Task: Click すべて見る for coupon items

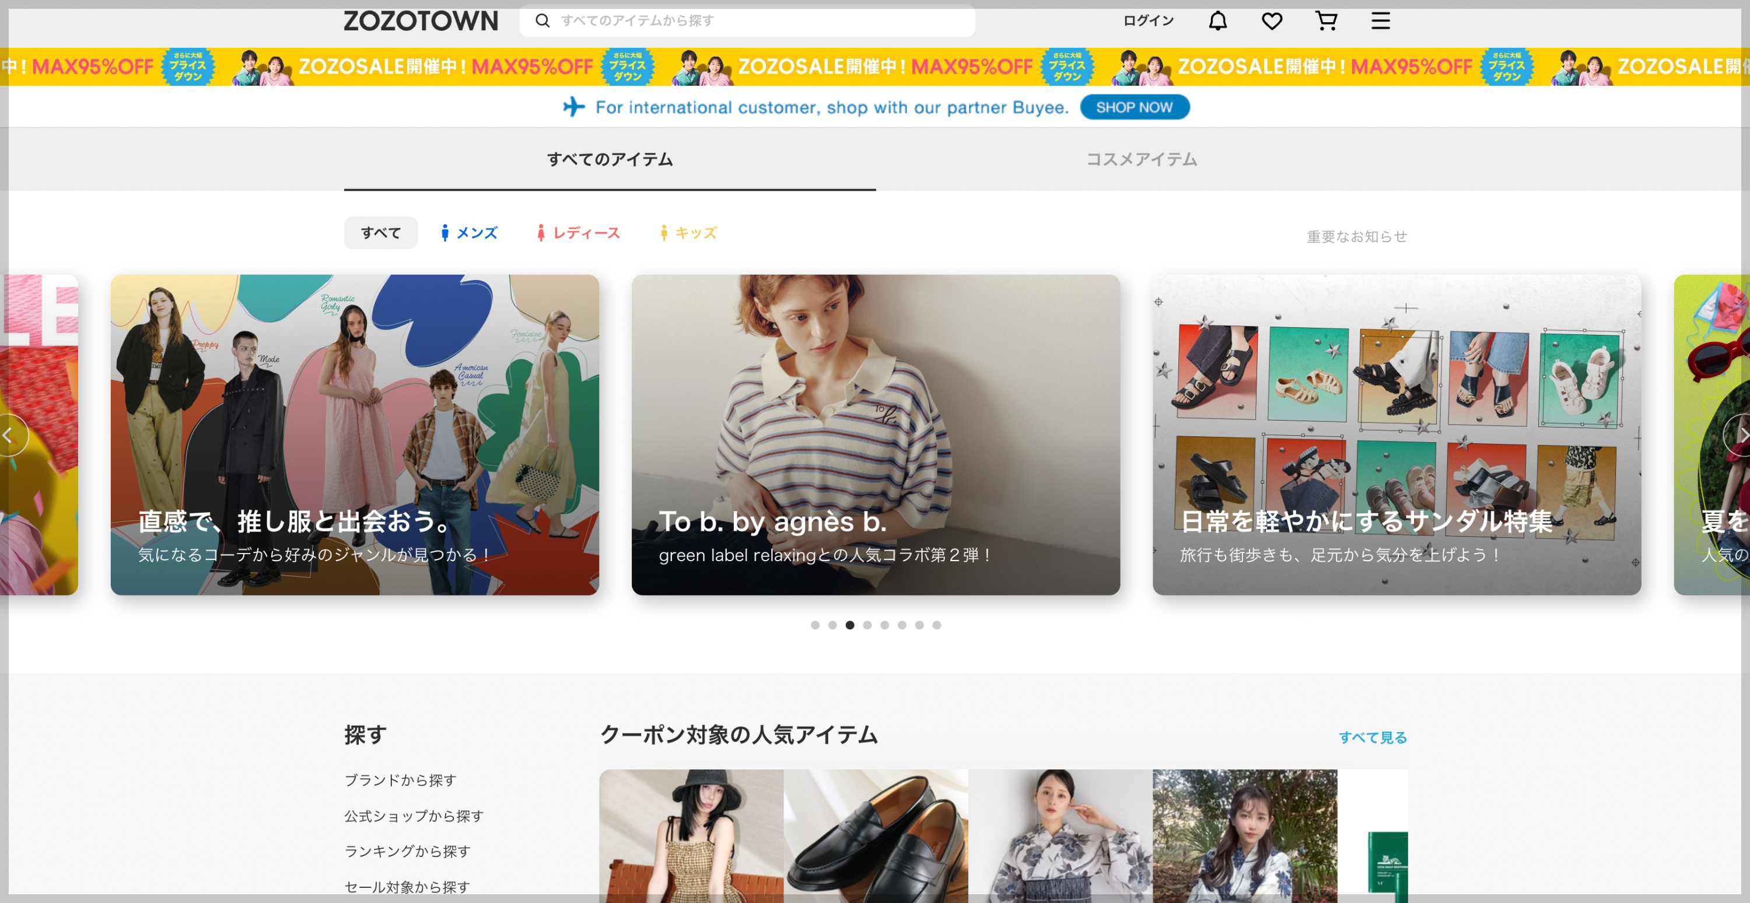Action: (1373, 737)
